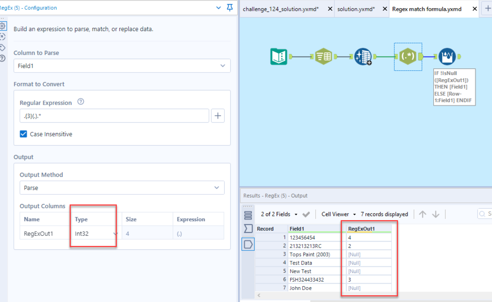Toggle the Case Insensitive checkbox
Image resolution: width=492 pixels, height=302 pixels.
pos(23,133)
